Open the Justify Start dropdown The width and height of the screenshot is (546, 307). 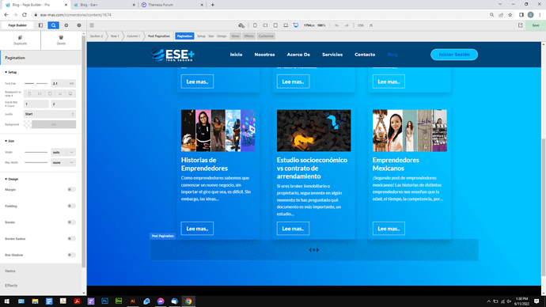(x=50, y=114)
